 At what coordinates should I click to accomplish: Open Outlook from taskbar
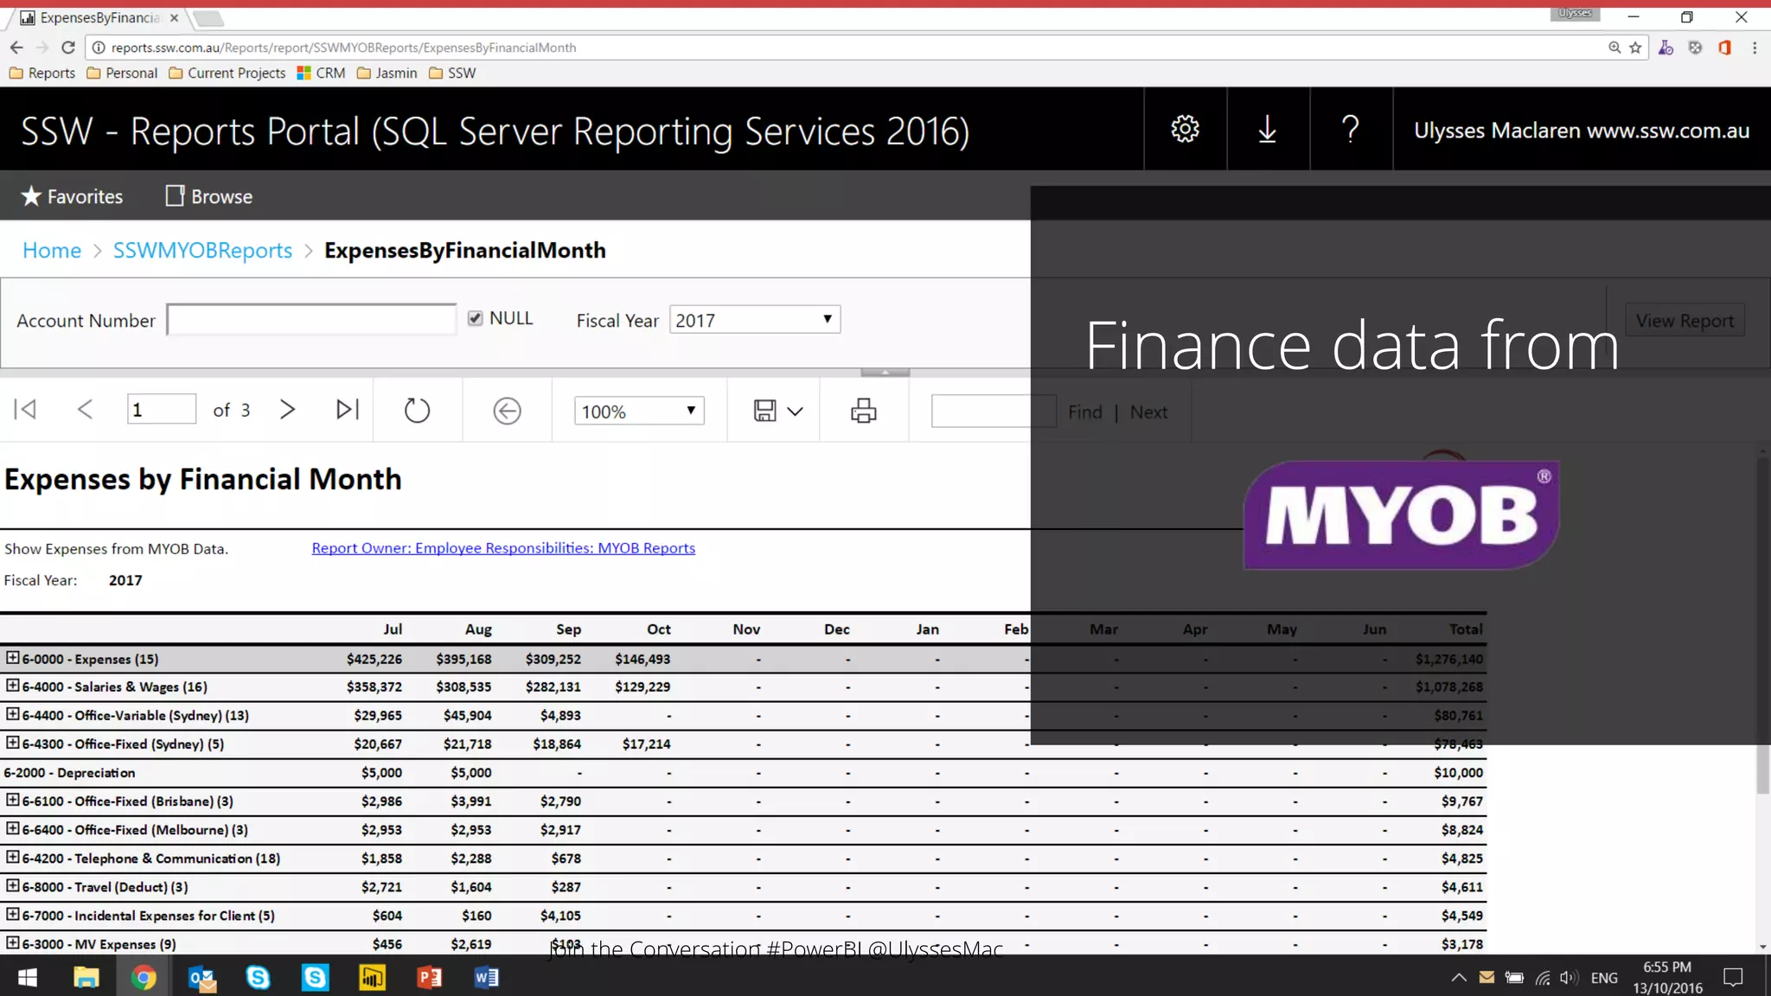[201, 977]
